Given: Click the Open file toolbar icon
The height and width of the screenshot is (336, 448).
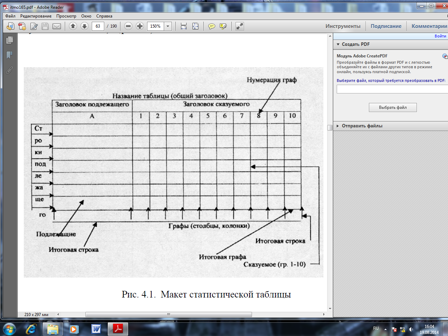Looking at the screenshot, I should pyautogui.click(x=10, y=26).
